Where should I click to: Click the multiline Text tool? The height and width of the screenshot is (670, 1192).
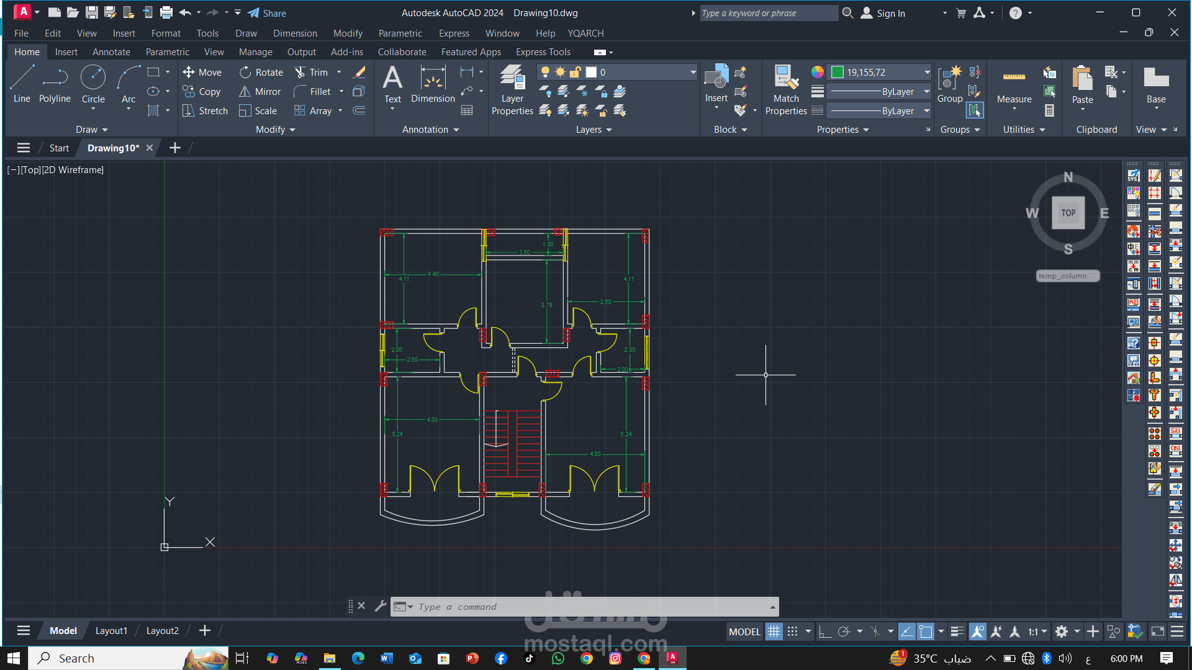coord(392,84)
